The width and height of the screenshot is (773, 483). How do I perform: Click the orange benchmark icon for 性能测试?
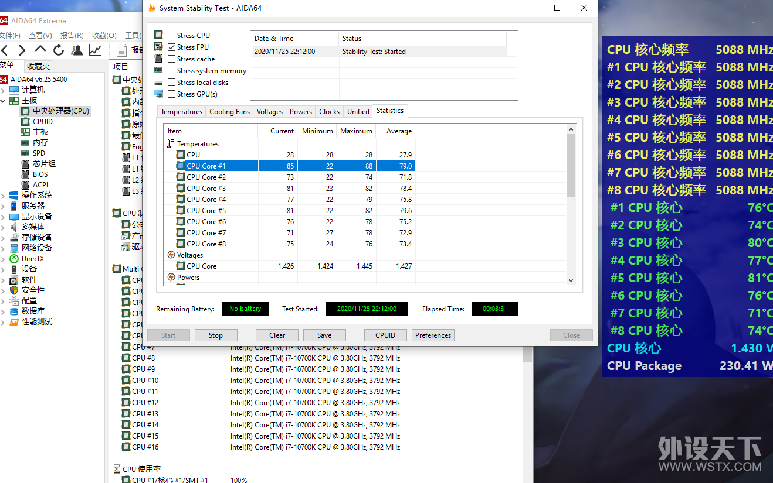click(x=15, y=321)
